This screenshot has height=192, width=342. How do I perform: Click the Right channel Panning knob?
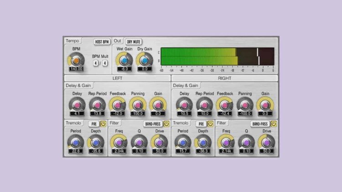[245, 105]
